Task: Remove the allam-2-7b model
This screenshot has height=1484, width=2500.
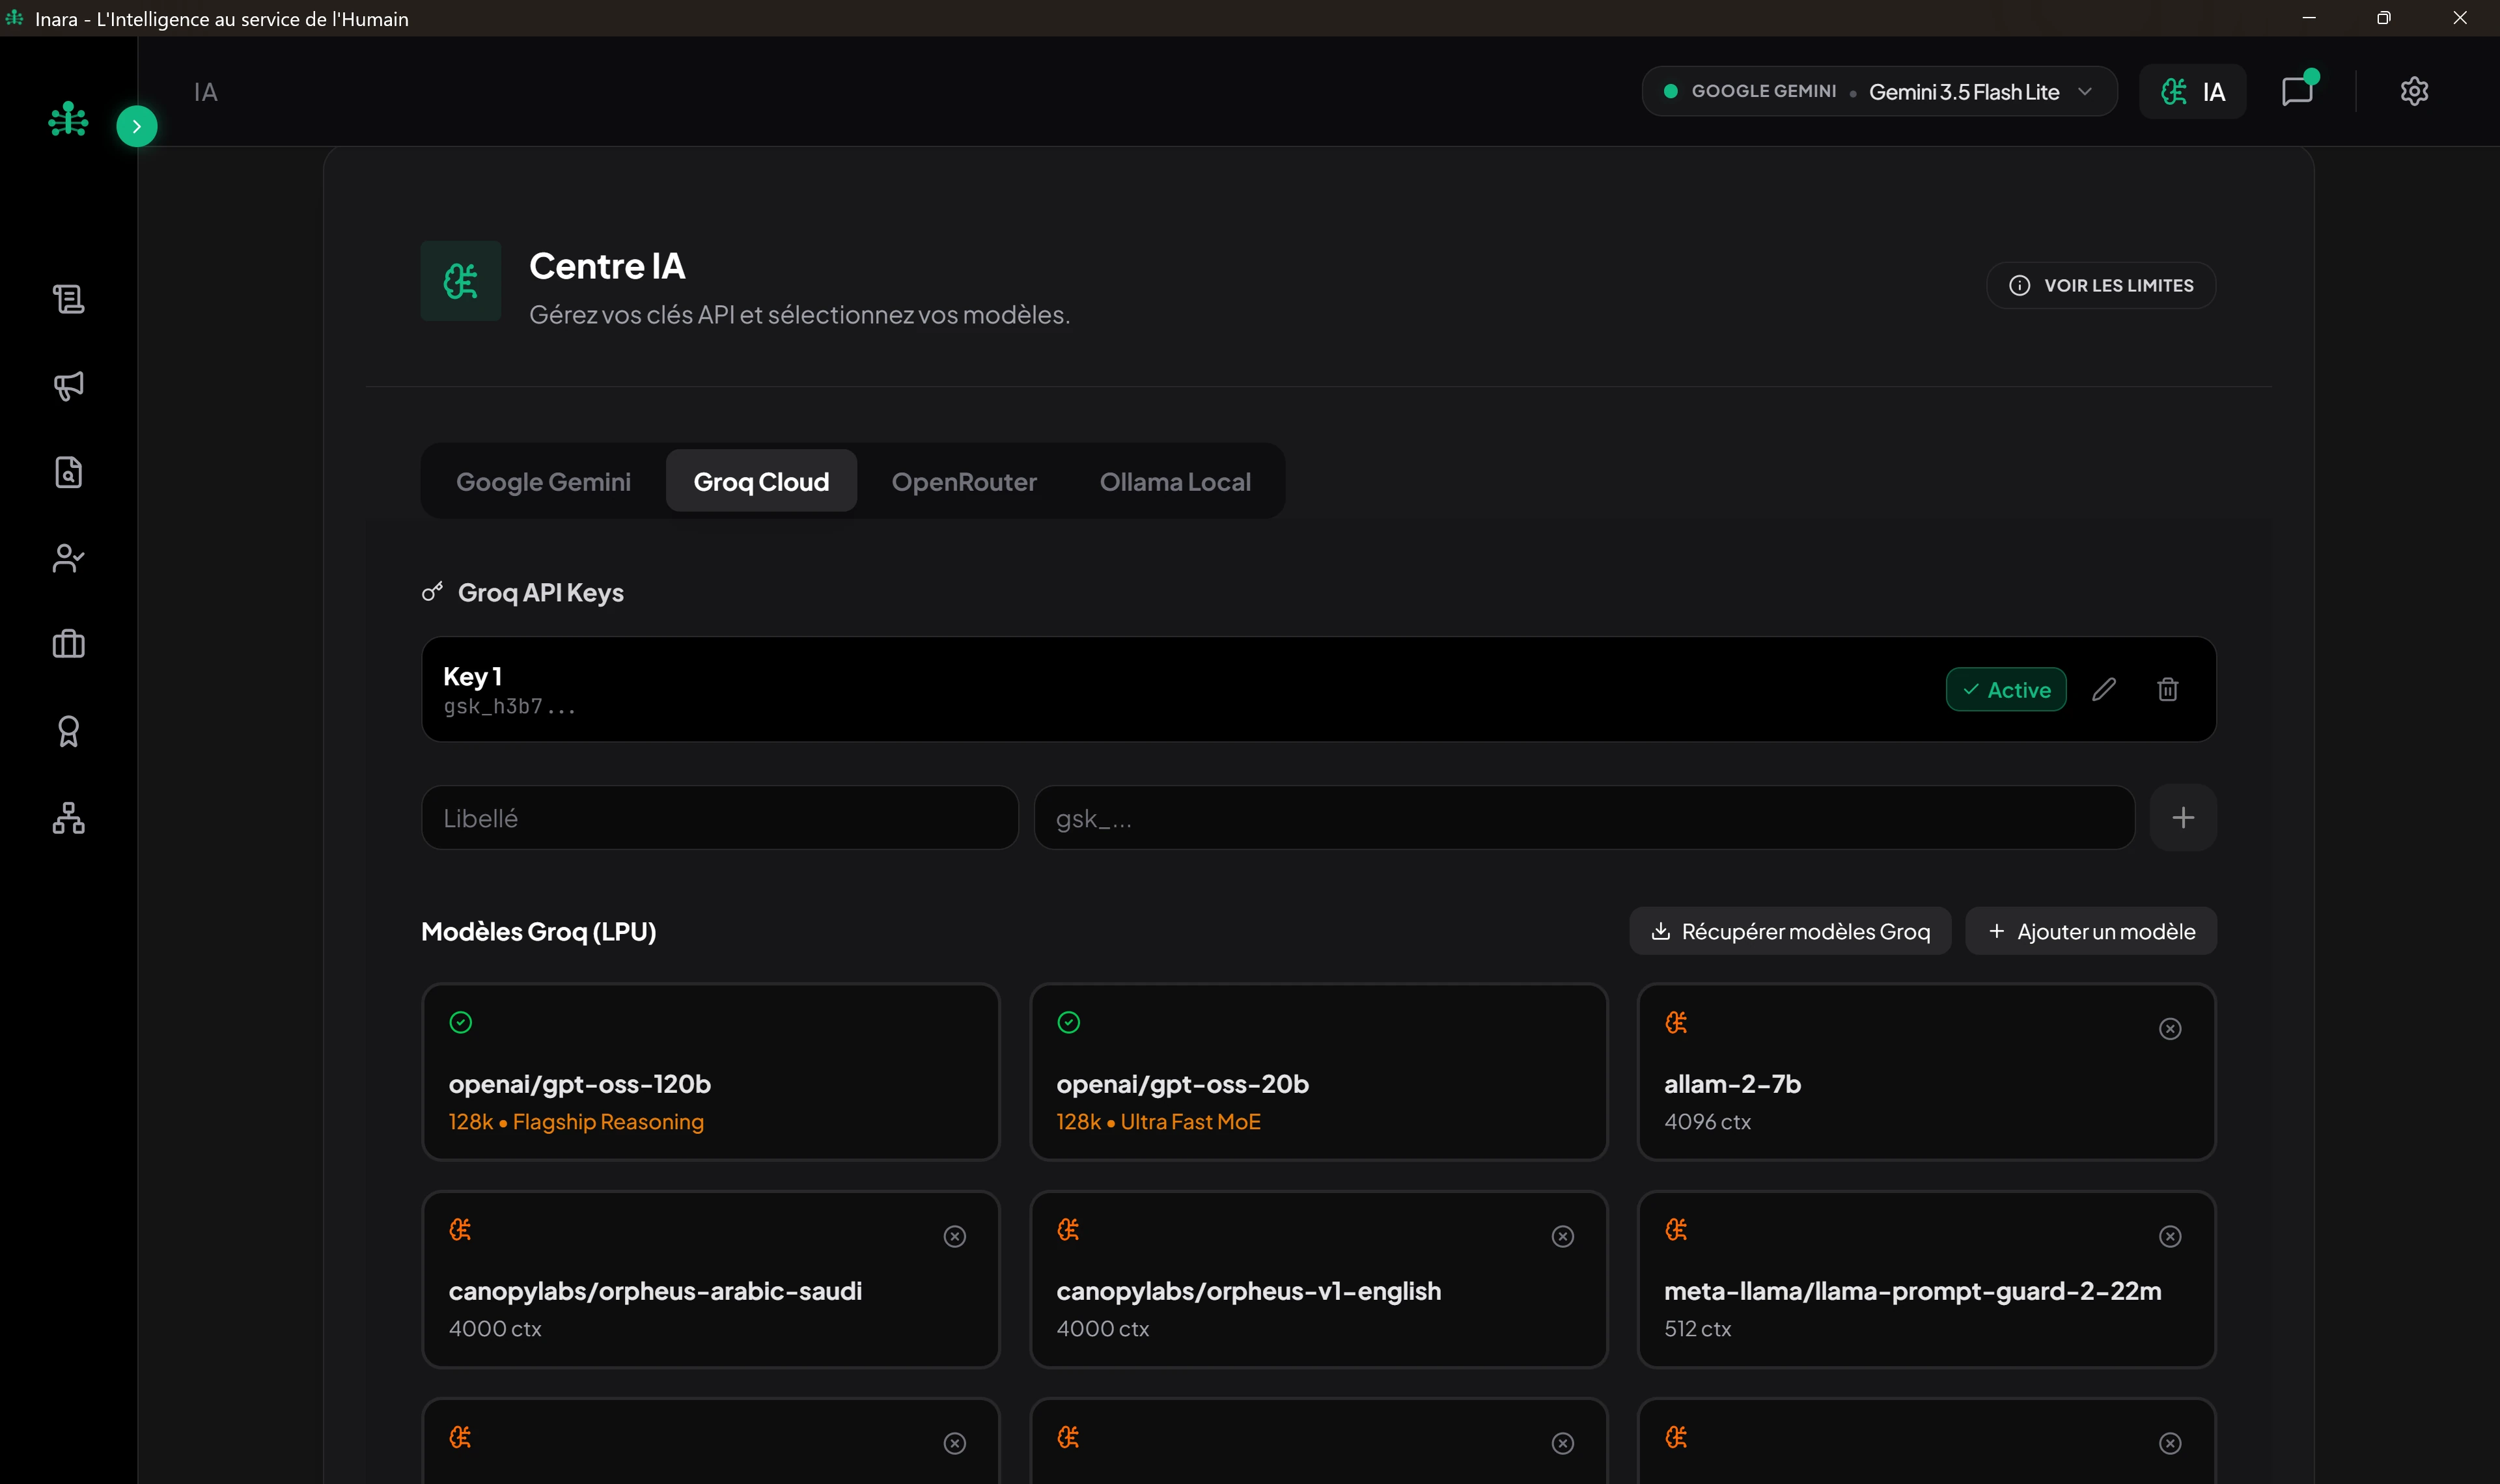Action: click(x=2170, y=1029)
